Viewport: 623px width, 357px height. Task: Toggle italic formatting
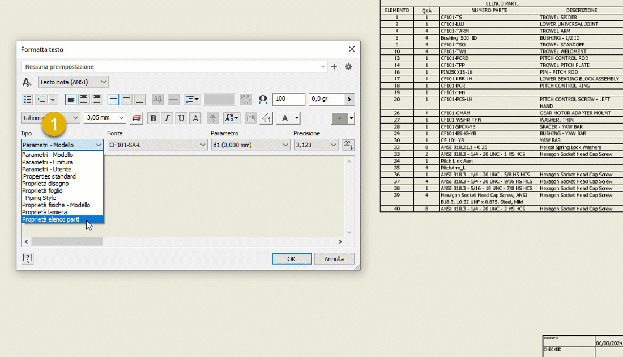tap(167, 118)
